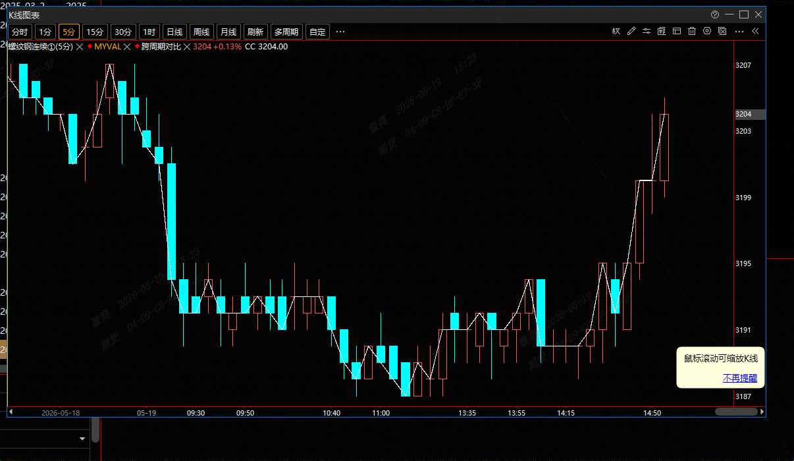Click the trash delete icon
794x461 pixels.
point(692,31)
